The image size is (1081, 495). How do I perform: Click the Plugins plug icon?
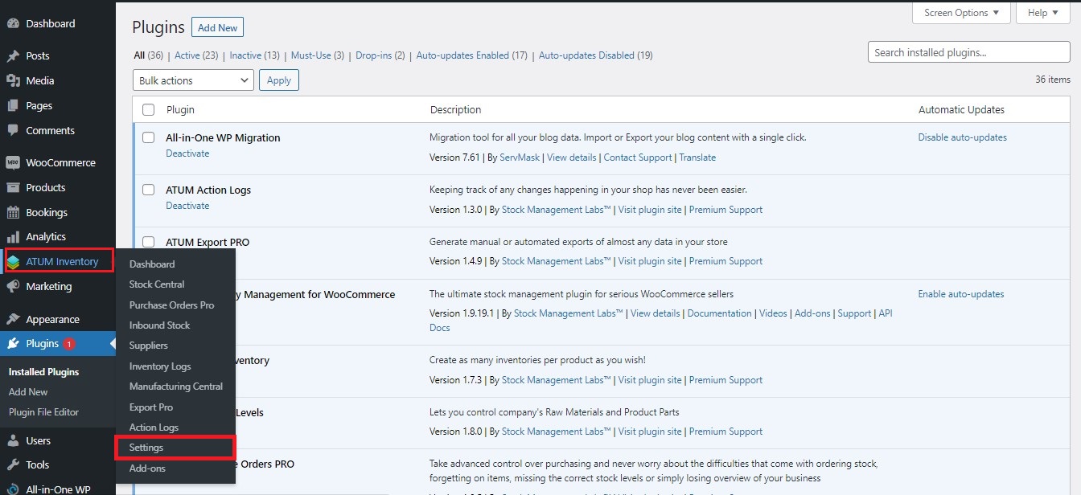(x=13, y=344)
